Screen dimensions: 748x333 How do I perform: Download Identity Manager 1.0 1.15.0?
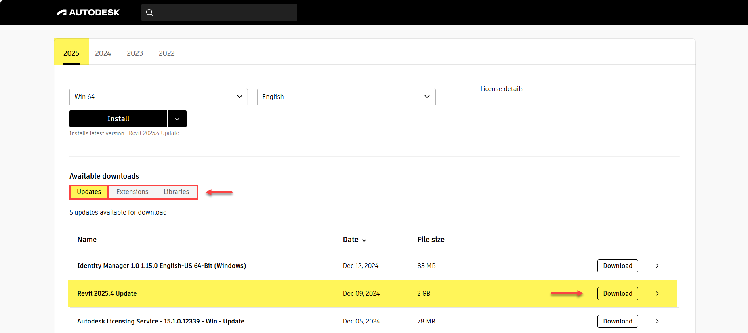click(x=618, y=266)
